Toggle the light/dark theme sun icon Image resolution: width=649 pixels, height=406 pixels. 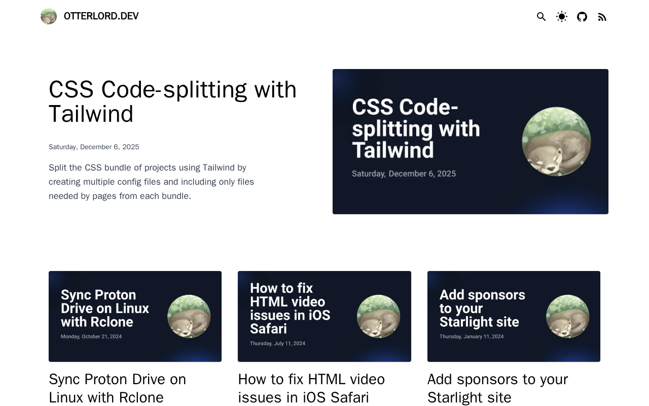561,17
